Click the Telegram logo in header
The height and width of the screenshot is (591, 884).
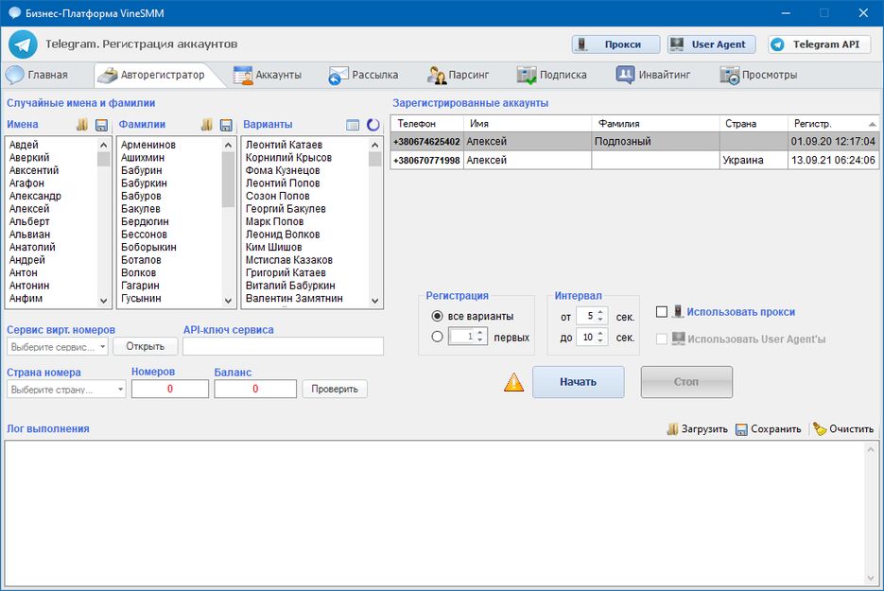coord(23,44)
